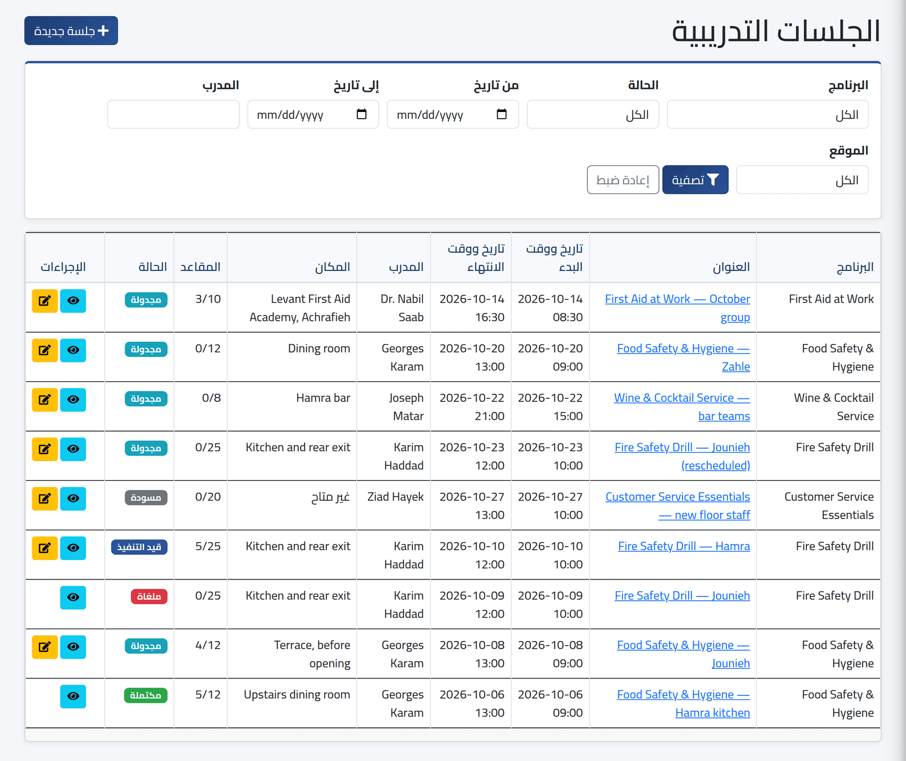Click the ملغاة status badge
906x761 pixels.
[x=149, y=596]
